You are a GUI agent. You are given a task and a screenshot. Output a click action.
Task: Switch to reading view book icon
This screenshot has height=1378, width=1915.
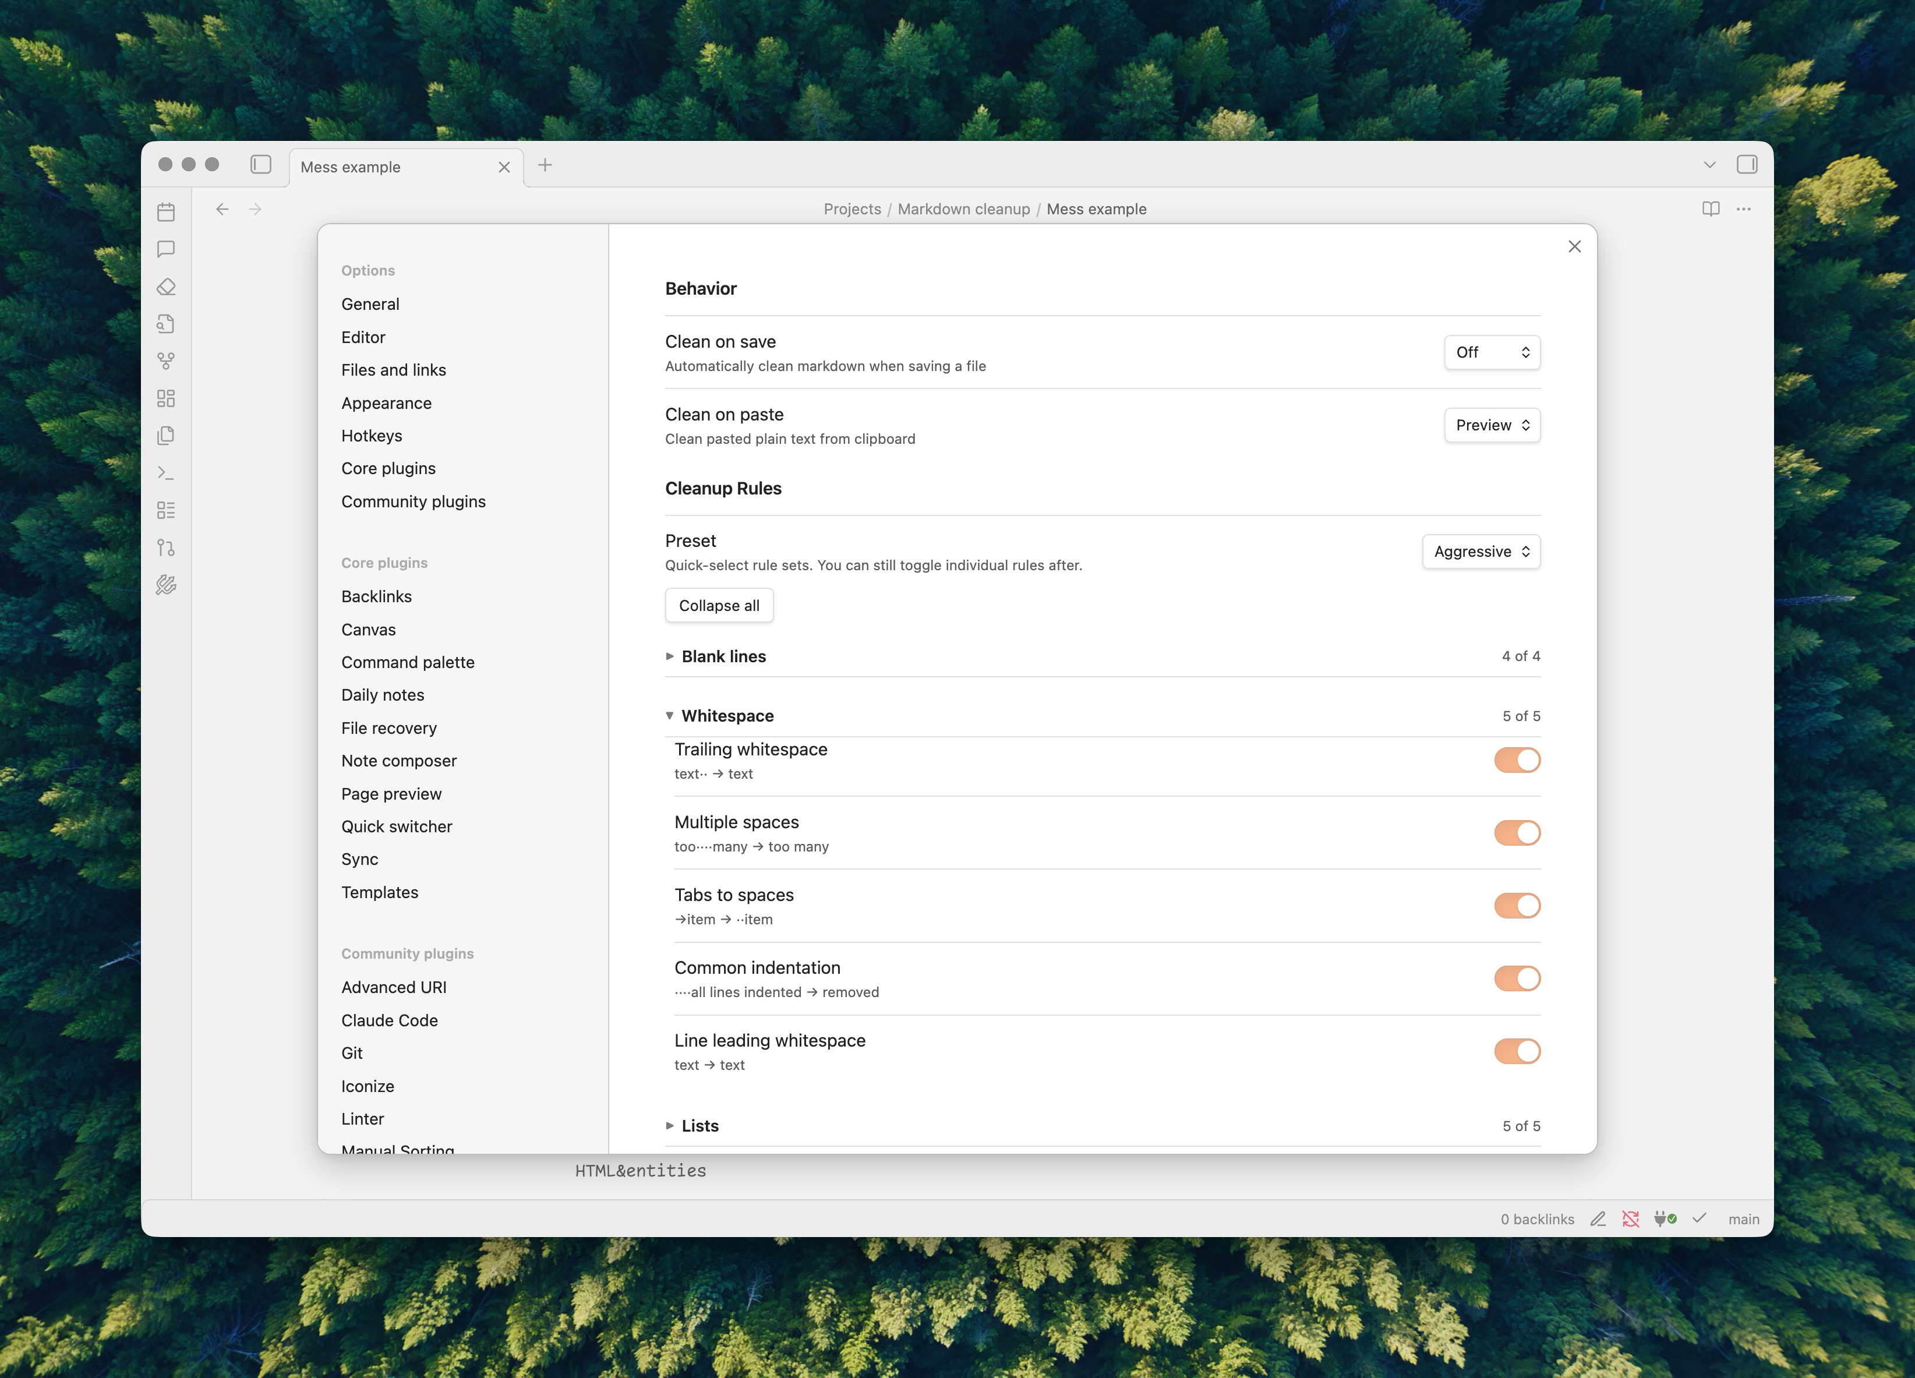(x=1711, y=209)
